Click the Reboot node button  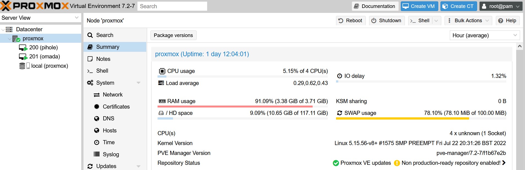tap(350, 21)
